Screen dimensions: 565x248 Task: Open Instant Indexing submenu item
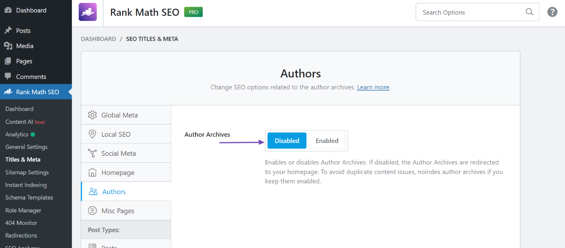26,185
